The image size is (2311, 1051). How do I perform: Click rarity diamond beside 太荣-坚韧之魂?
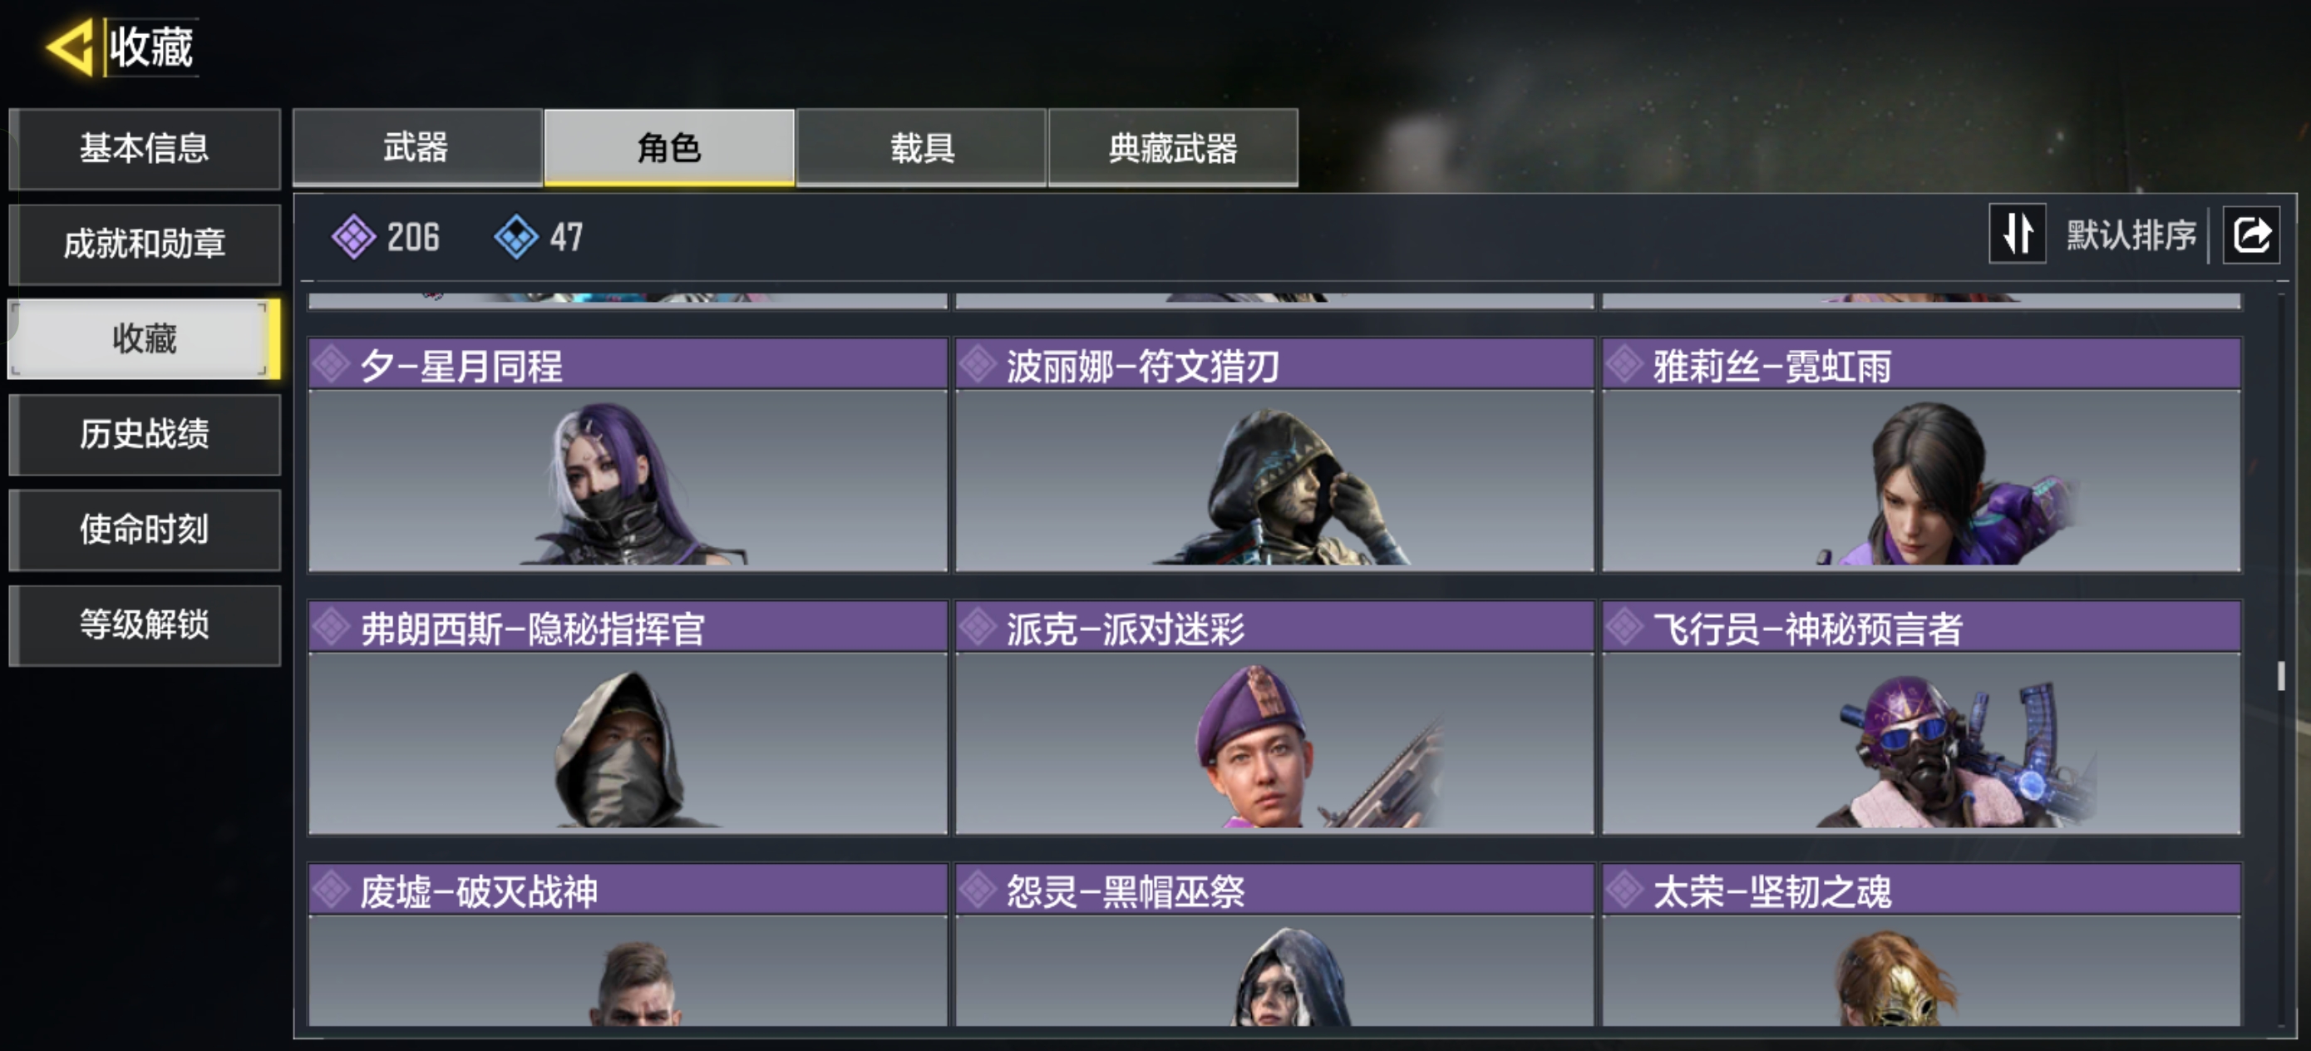point(1624,891)
